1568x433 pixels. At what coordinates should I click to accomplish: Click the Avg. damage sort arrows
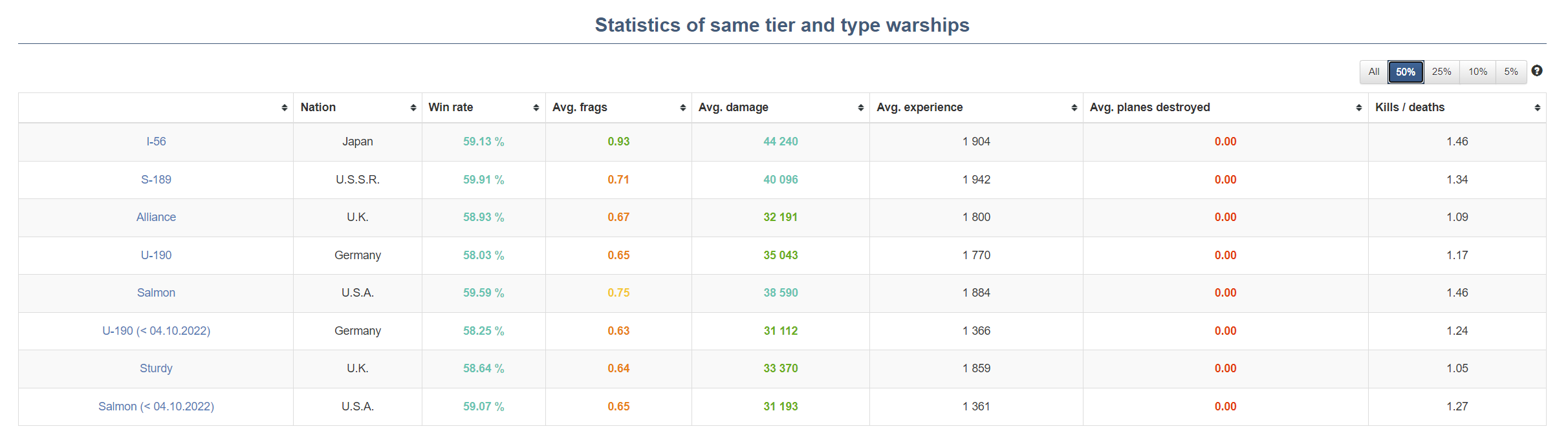[x=861, y=108]
